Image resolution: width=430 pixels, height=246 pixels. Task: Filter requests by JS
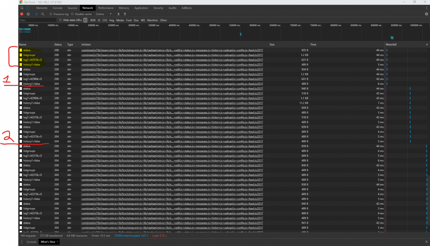pos(99,20)
